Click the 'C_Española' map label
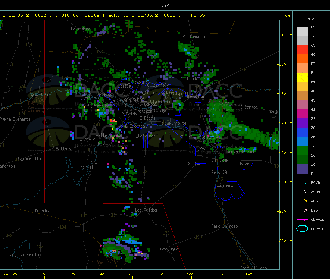 (158, 85)
